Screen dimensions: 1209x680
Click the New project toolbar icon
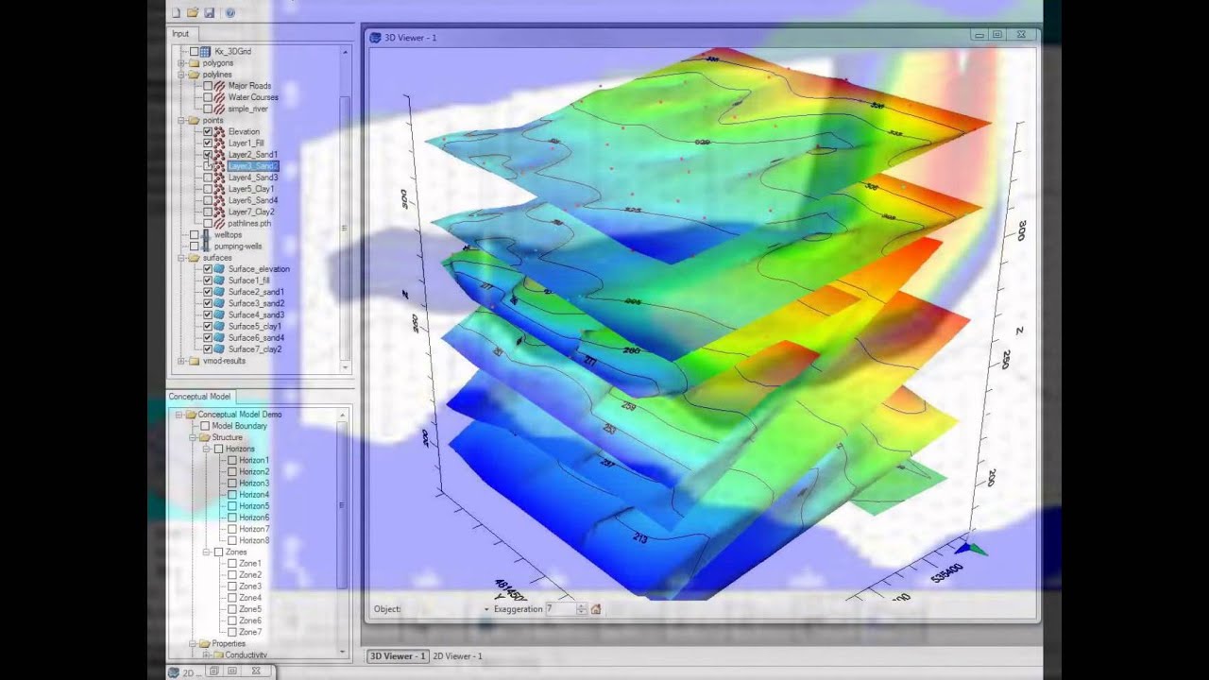click(x=176, y=12)
